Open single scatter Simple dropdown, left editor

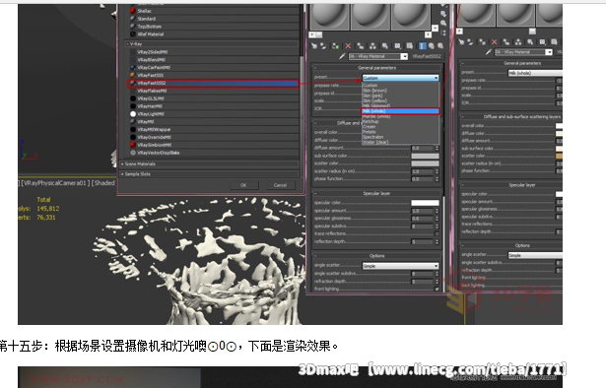click(x=400, y=266)
